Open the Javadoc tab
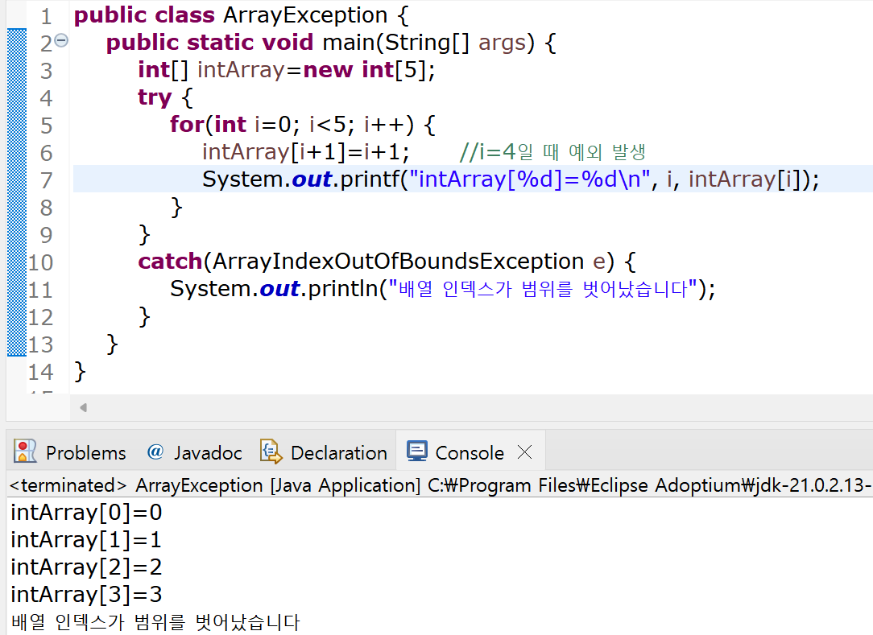 pos(194,452)
